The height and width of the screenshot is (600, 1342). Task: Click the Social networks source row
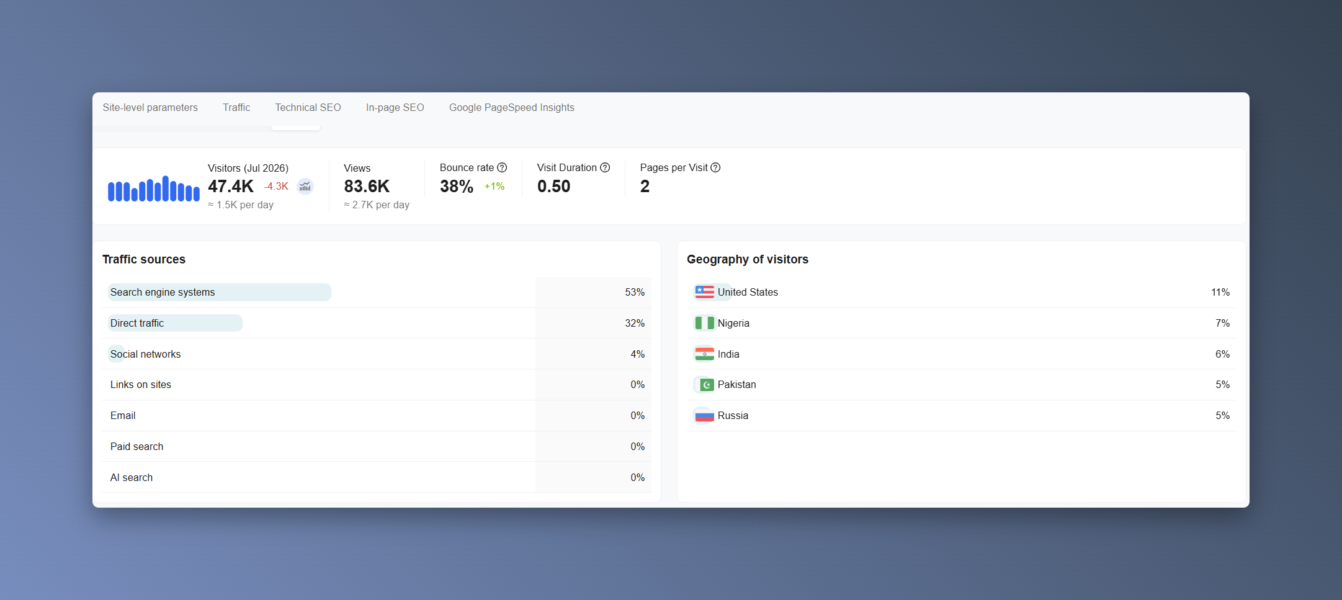pyautogui.click(x=377, y=354)
